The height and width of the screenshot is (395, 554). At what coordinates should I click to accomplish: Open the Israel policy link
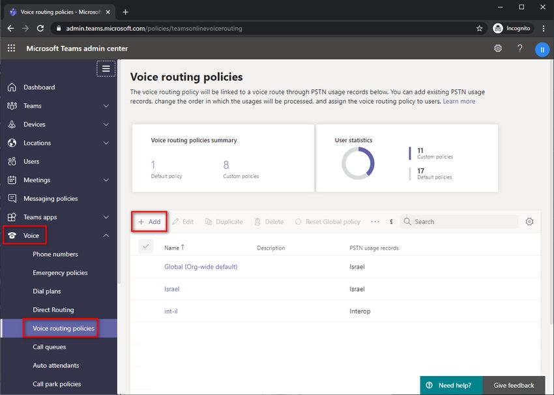[171, 289]
